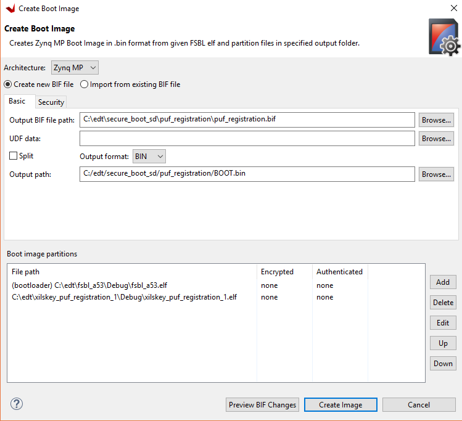The height and width of the screenshot is (421, 462).
Task: Click Encrypted 'none' for fsbl_a53.elf row
Action: pos(270,285)
